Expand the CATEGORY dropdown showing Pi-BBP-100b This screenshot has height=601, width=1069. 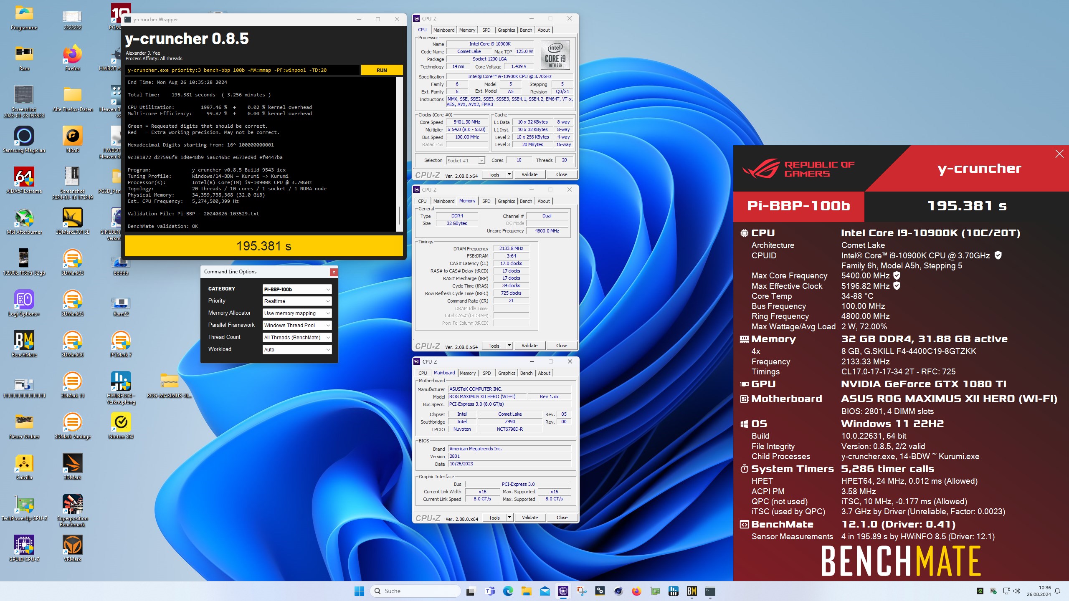tap(297, 289)
